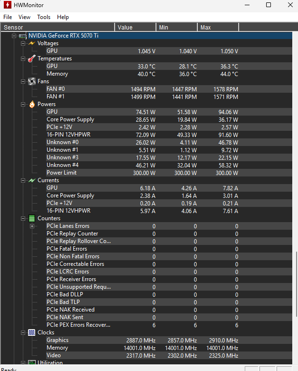Select the Voltages label
Screen dimensions: 298x371
click(48, 43)
